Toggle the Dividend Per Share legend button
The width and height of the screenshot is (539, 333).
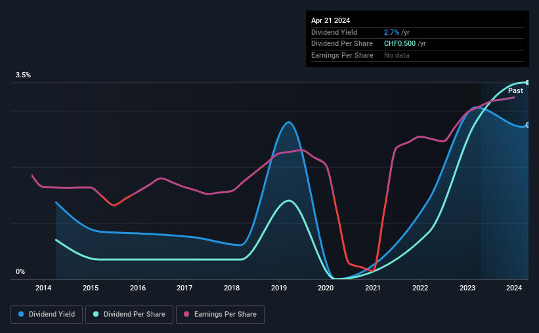tap(129, 315)
